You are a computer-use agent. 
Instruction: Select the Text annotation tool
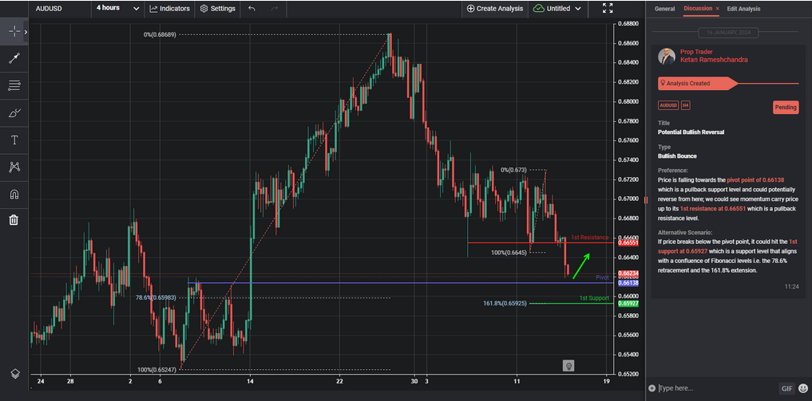[x=14, y=140]
